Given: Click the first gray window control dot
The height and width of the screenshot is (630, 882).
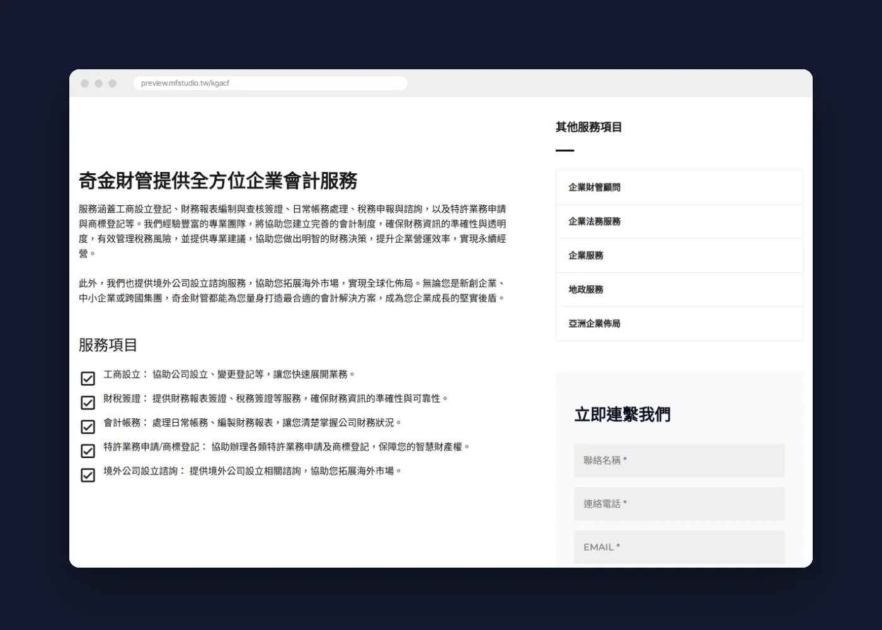Looking at the screenshot, I should [x=85, y=83].
